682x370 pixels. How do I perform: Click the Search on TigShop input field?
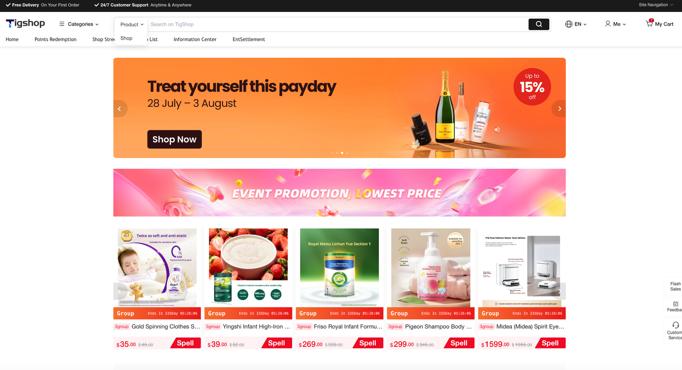tap(338, 24)
